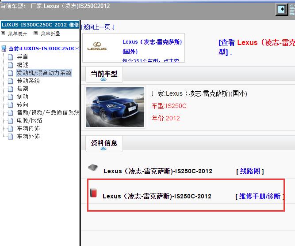Screen dimensions: 295x246
Task: Expand all menus with 菜单展开
Action: click(x=18, y=34)
